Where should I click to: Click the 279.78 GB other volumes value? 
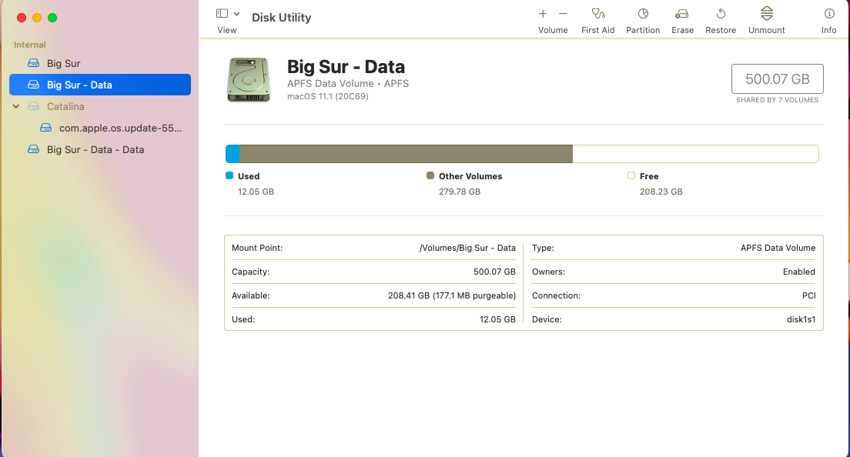[460, 192]
